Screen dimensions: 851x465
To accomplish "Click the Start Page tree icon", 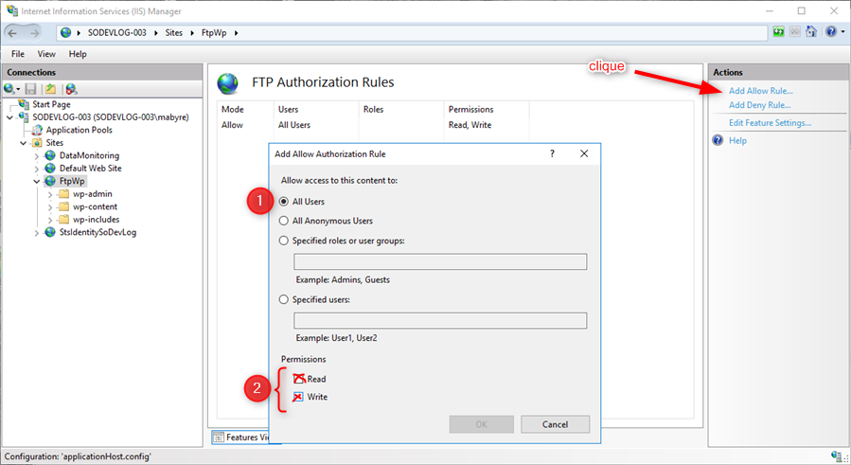I will 24,104.
